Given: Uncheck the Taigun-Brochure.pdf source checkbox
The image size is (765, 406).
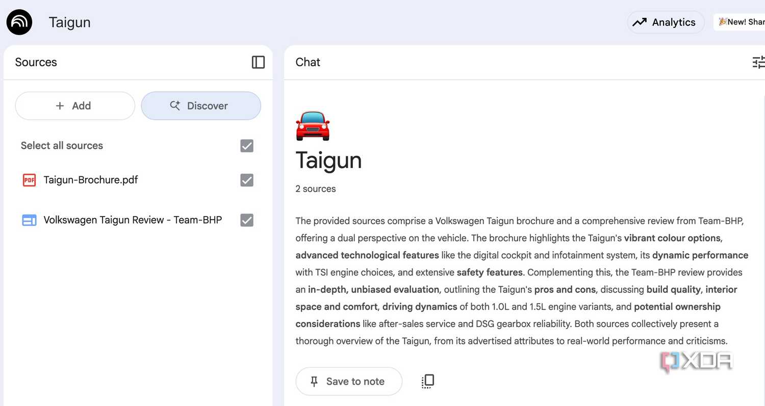Looking at the screenshot, I should click(x=247, y=180).
